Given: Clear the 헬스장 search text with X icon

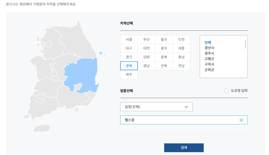Looking at the screenshot, I should pos(241,120).
